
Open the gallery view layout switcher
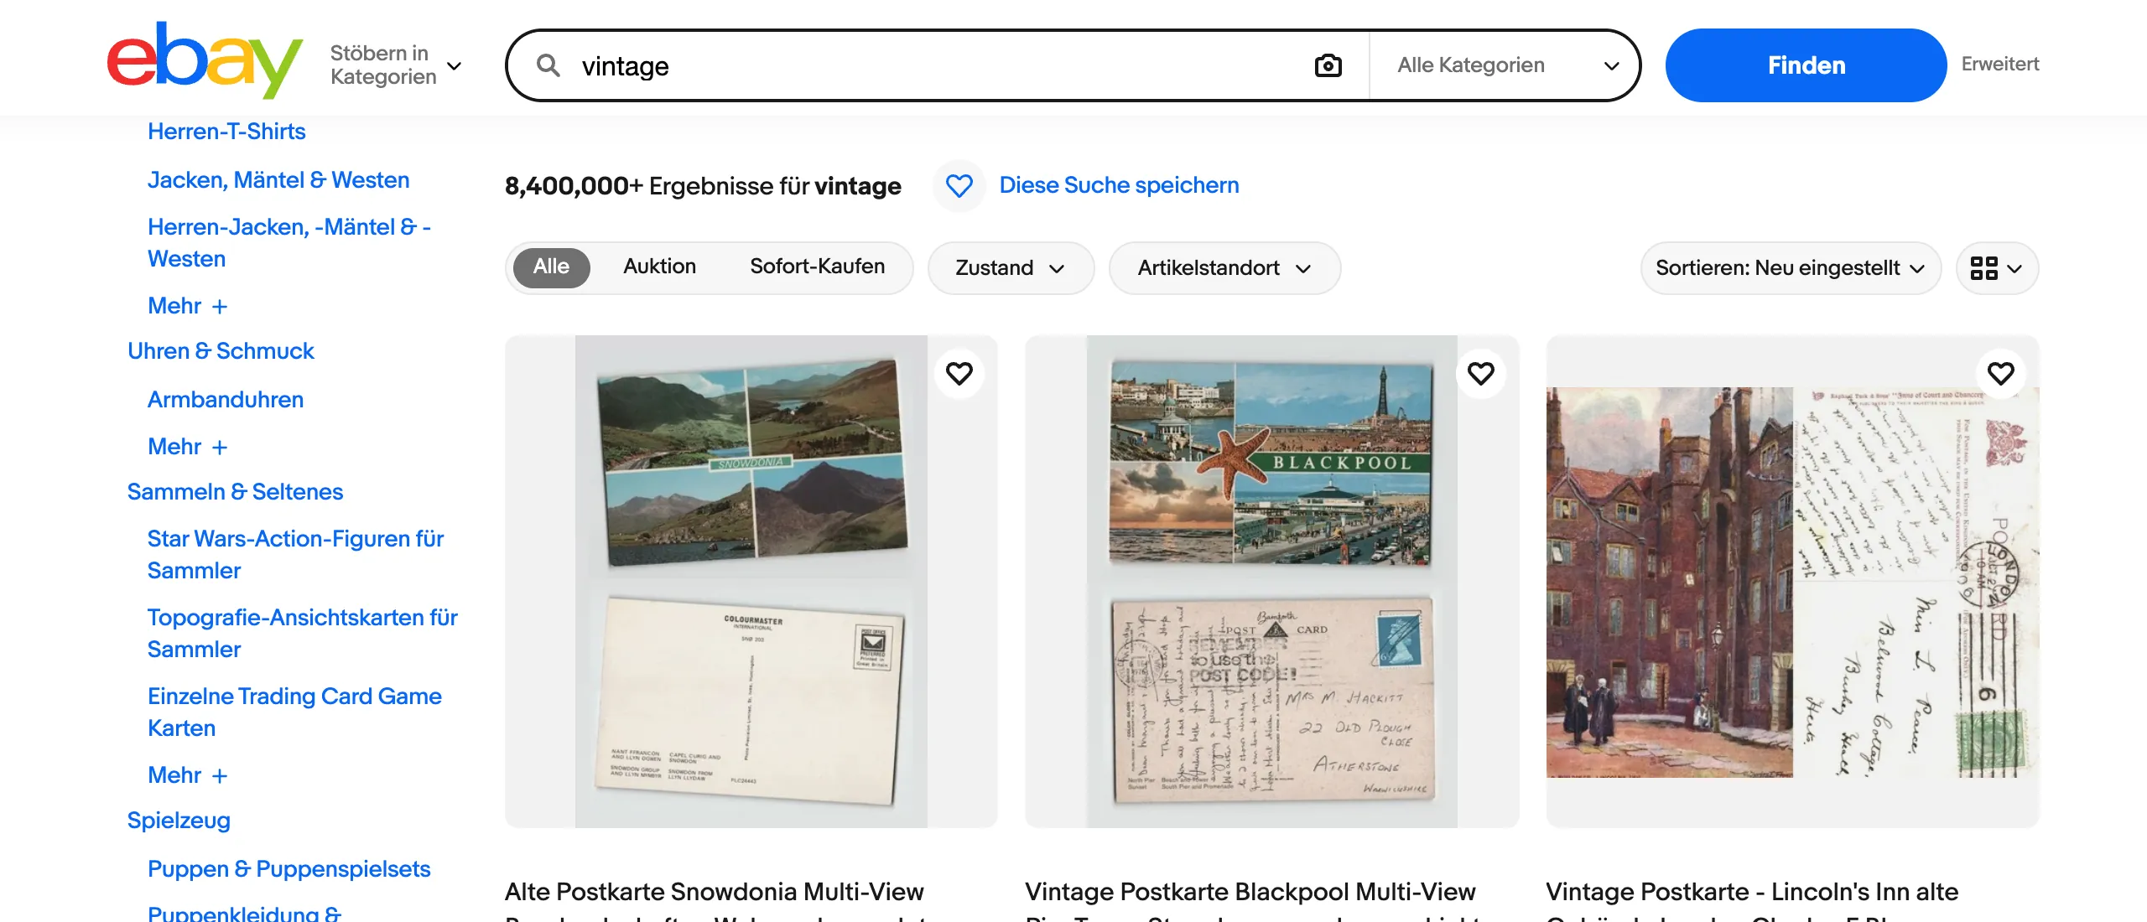pos(1997,268)
